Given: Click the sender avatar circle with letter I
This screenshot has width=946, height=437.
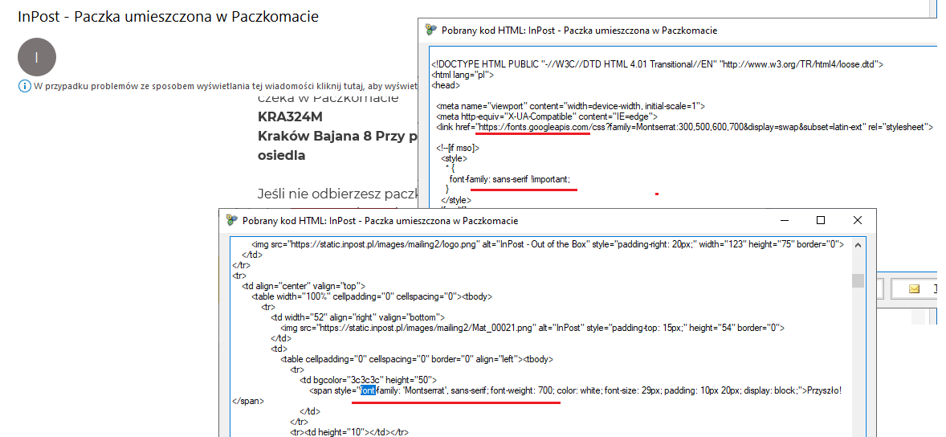Looking at the screenshot, I should 37,57.
